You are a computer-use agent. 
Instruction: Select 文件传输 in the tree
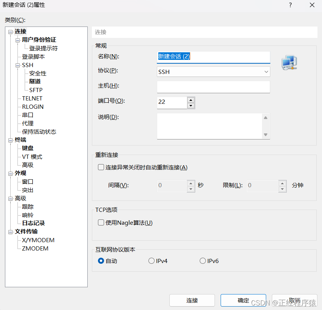pos(26,232)
